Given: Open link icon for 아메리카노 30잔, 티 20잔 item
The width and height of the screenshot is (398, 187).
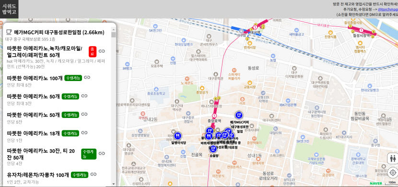Looking at the screenshot, I should (x=102, y=153).
